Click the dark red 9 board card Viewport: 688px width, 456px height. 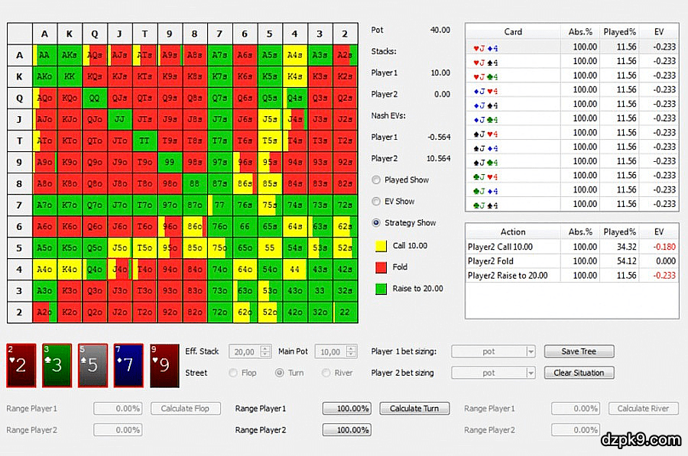click(x=164, y=364)
